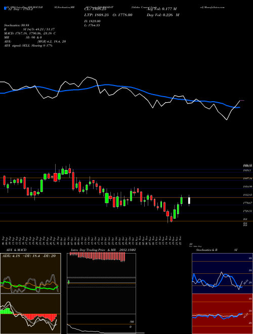253x334 pixels.
Task: Click the blue 12 Day SMA legend square
Action: pos(5,8)
